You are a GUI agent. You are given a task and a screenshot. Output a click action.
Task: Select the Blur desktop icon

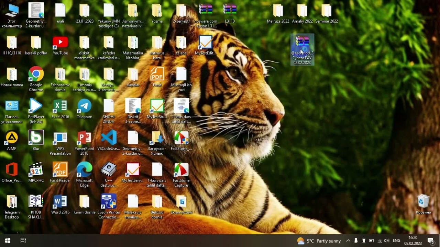(36, 141)
